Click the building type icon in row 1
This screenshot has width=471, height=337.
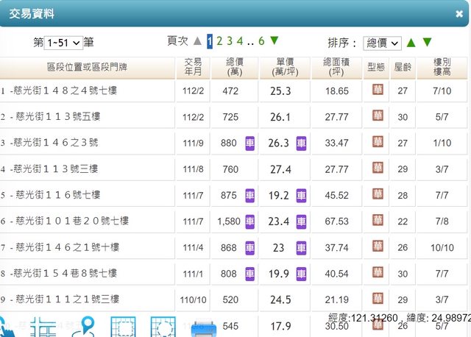tap(377, 91)
